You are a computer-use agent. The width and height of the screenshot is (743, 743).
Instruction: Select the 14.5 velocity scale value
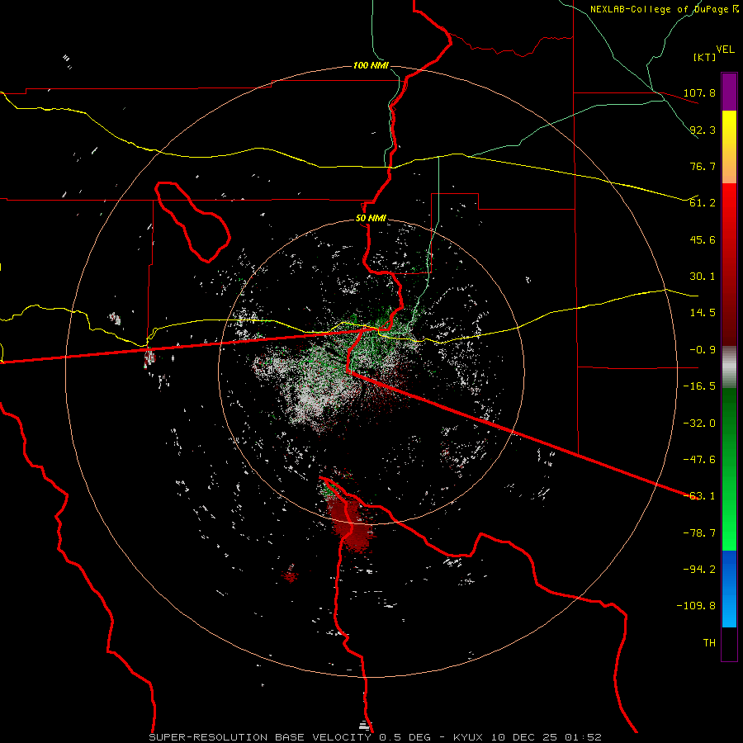point(703,313)
